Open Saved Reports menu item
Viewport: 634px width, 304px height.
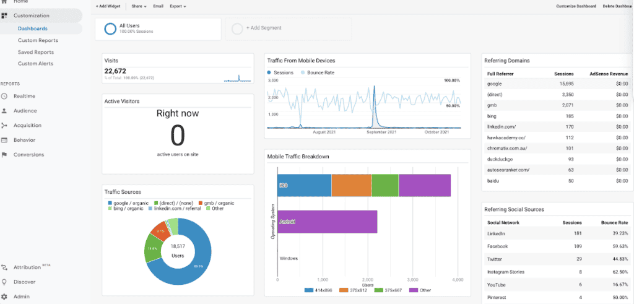coord(35,52)
